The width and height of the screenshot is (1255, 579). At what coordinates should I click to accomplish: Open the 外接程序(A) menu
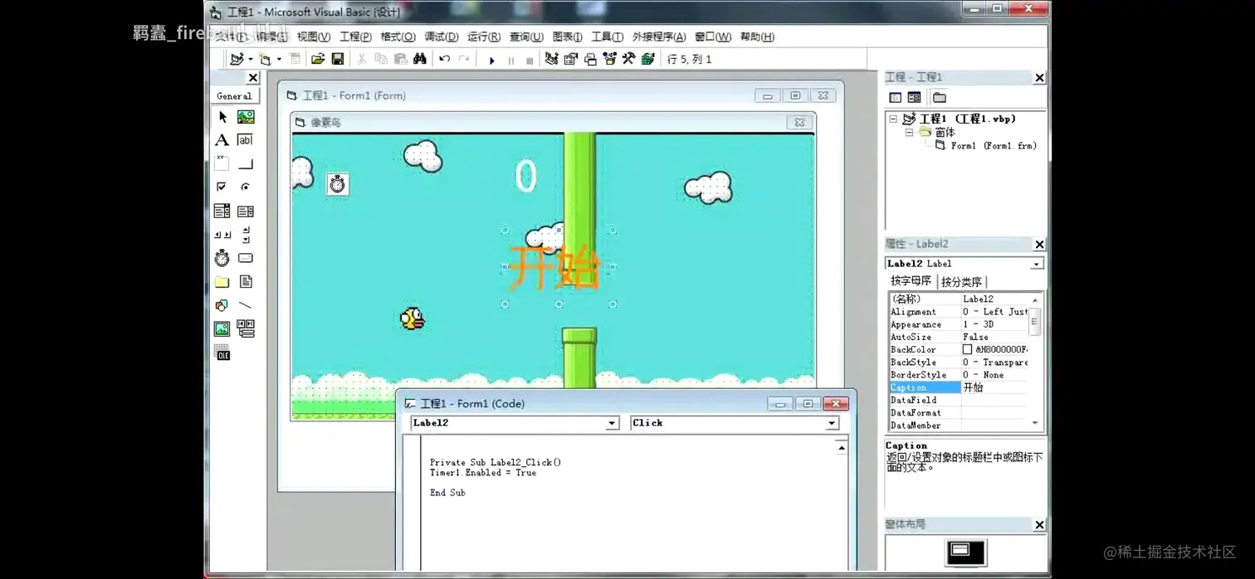coord(659,36)
